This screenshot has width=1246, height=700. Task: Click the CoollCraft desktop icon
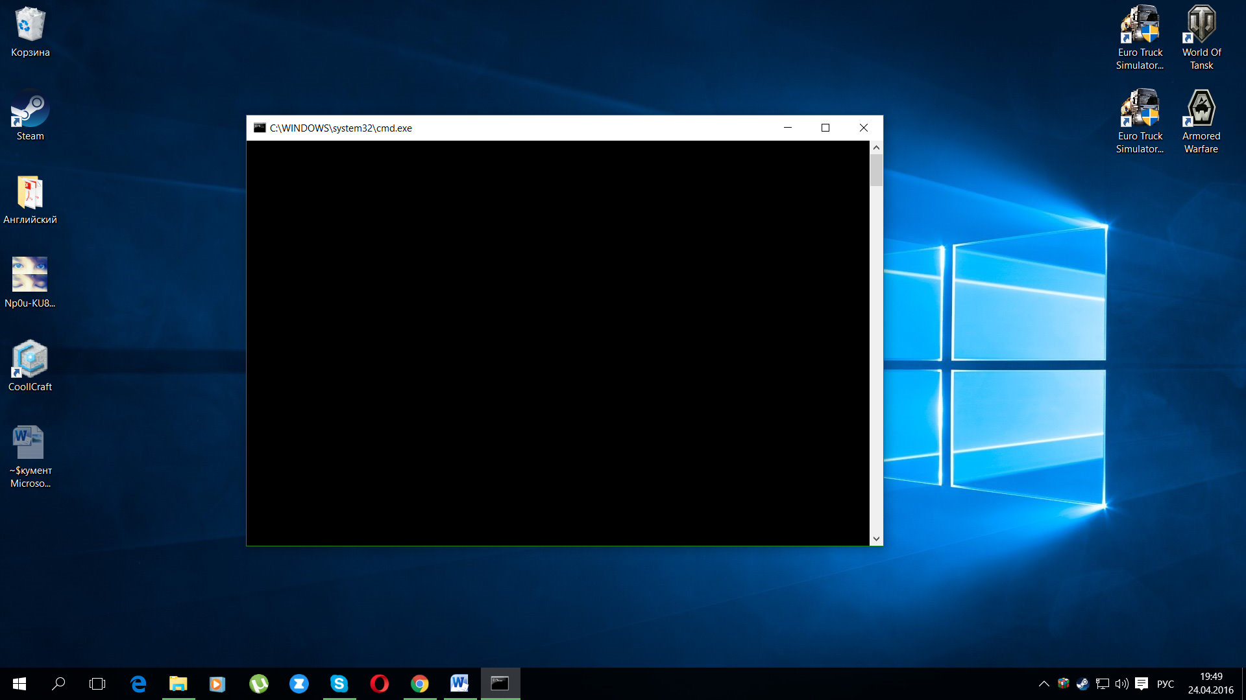pyautogui.click(x=30, y=366)
